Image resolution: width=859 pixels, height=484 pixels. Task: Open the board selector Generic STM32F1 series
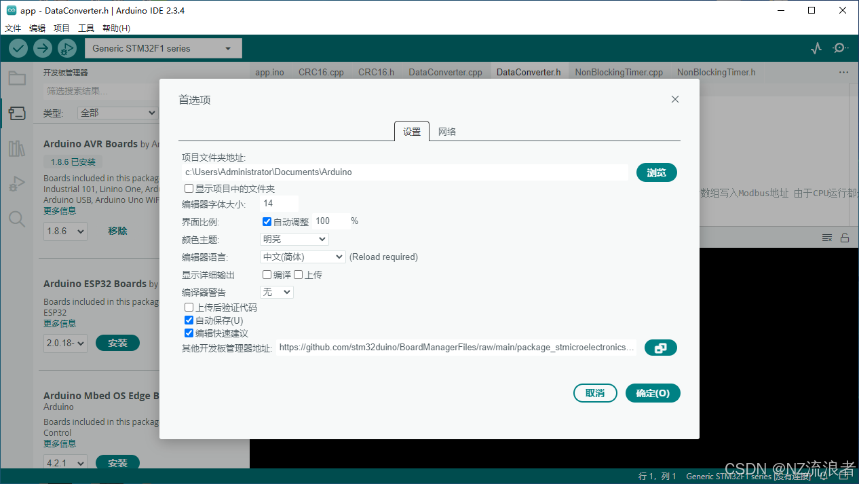[163, 48]
